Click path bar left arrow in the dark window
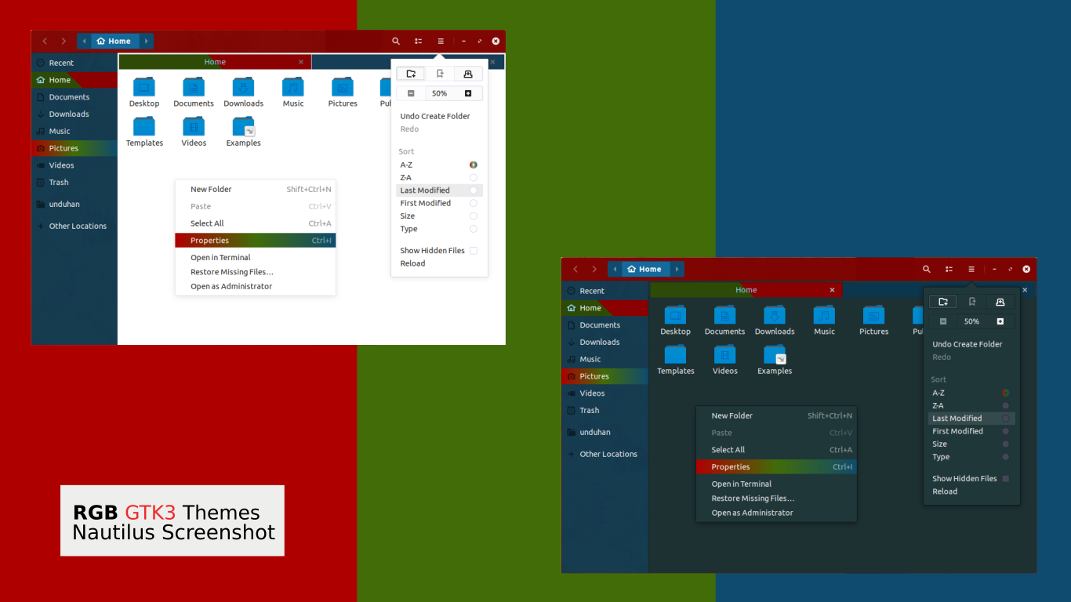 pyautogui.click(x=615, y=269)
